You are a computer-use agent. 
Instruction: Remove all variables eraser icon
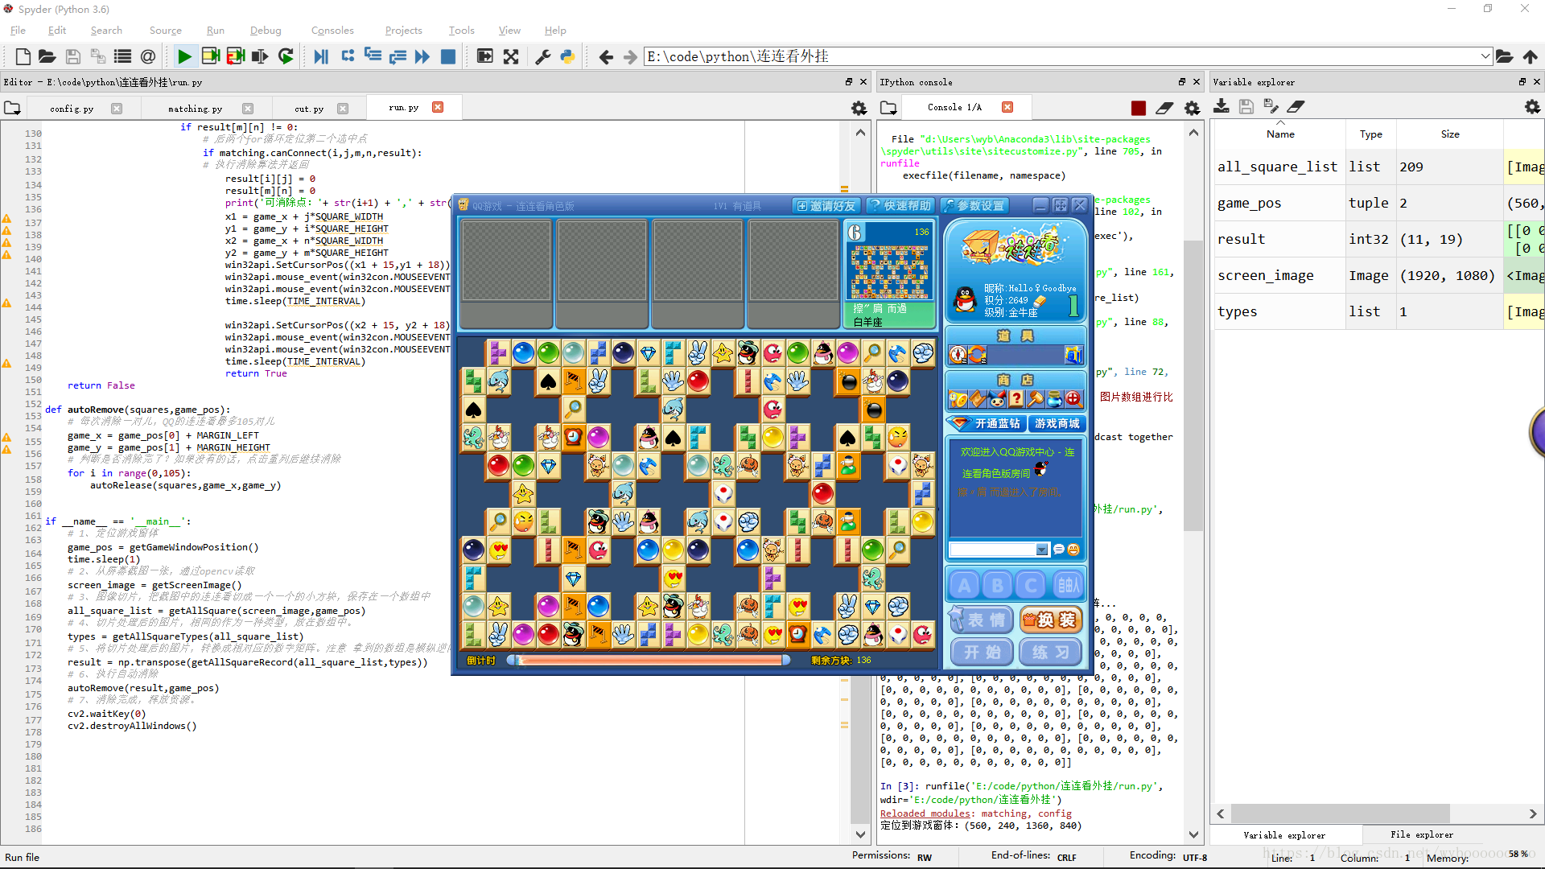tap(1296, 106)
